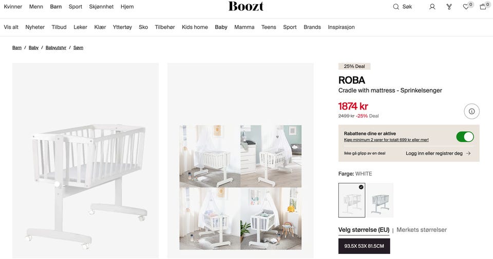Select the grey cradle color swatch

point(380,200)
